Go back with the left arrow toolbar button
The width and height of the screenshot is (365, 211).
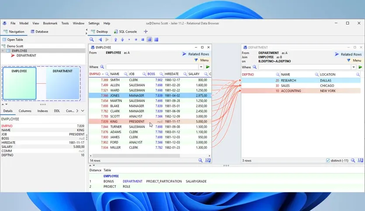tap(100, 40)
